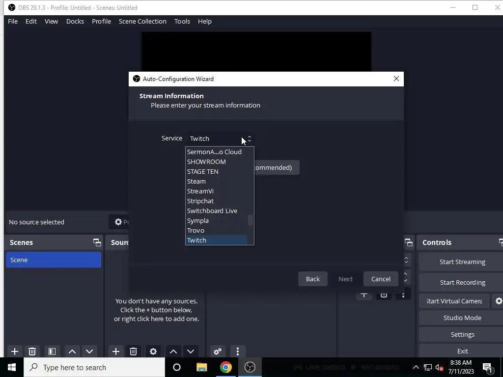The height and width of the screenshot is (377, 503).
Task: Open the notification center icon
Action: click(x=487, y=367)
